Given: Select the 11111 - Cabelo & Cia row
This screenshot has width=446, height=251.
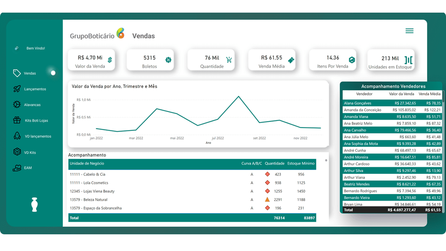Looking at the screenshot, I should 192,174.
